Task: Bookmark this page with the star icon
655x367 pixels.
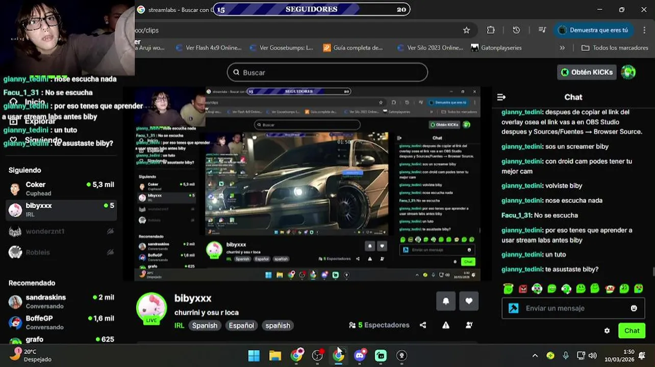Action: pos(466,30)
